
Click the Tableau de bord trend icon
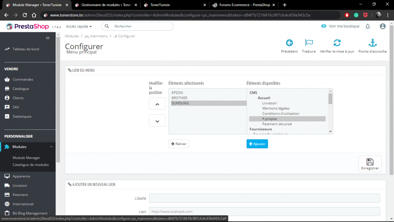(x=7, y=49)
